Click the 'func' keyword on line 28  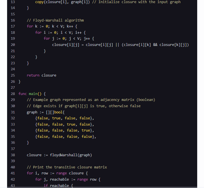click(23, 94)
